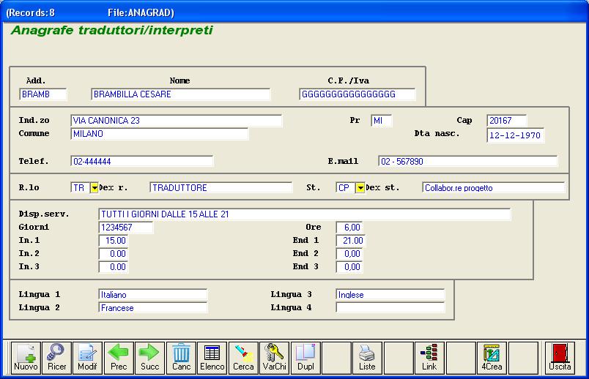The width and height of the screenshot is (589, 379).
Task: Click the Cap field 20167
Action: tap(507, 121)
